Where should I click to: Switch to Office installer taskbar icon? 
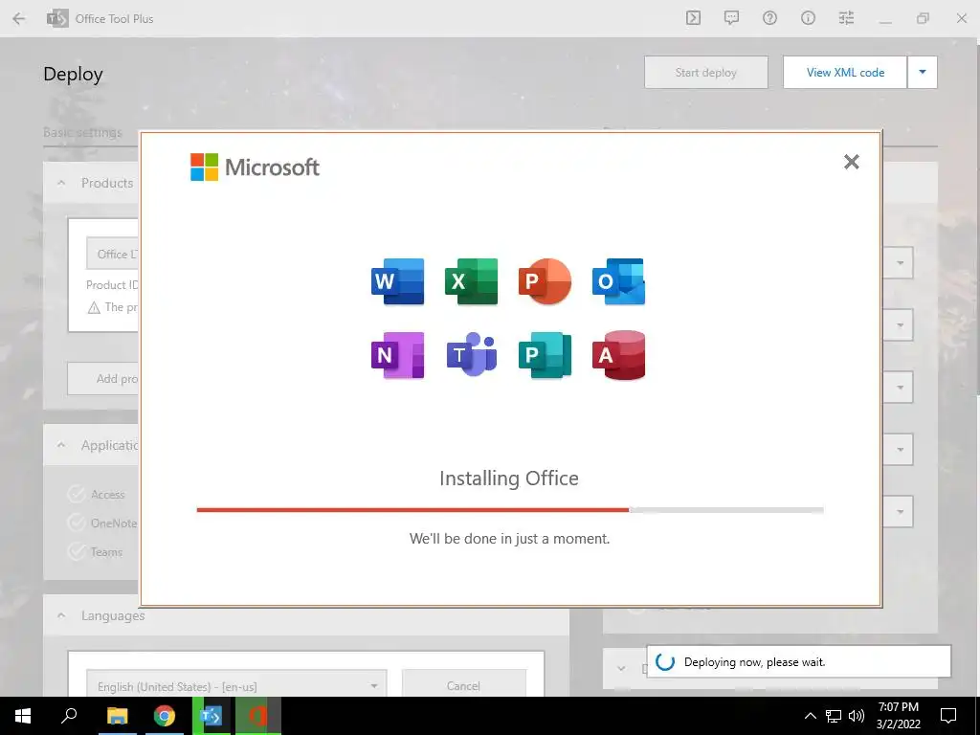pos(258,716)
